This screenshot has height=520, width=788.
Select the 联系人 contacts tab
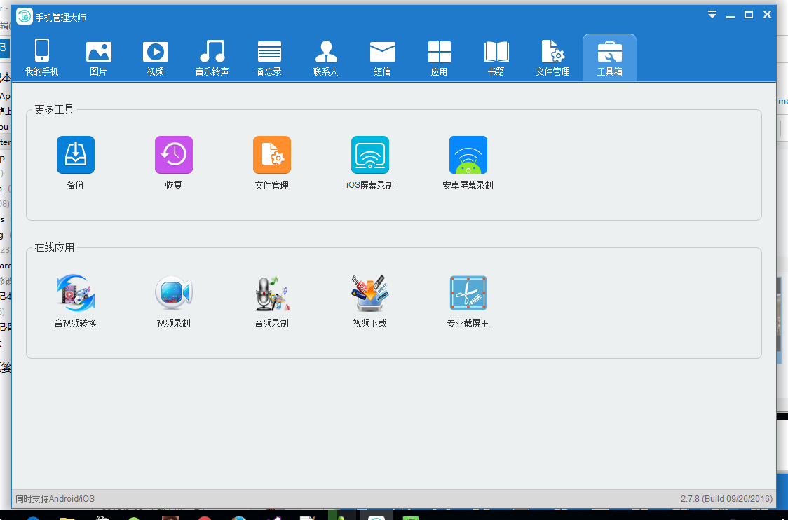tap(326, 57)
